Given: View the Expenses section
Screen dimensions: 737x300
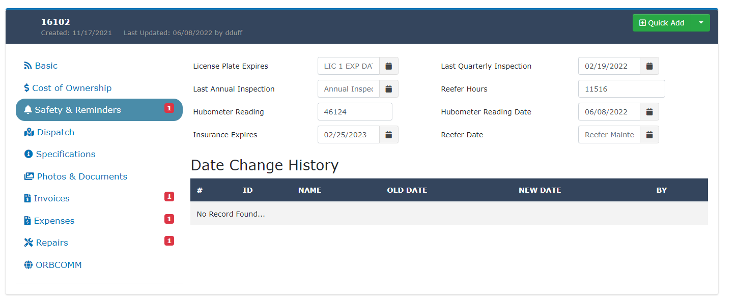Looking at the screenshot, I should 49,221.
